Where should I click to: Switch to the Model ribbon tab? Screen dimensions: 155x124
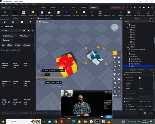click(x=84, y=7)
